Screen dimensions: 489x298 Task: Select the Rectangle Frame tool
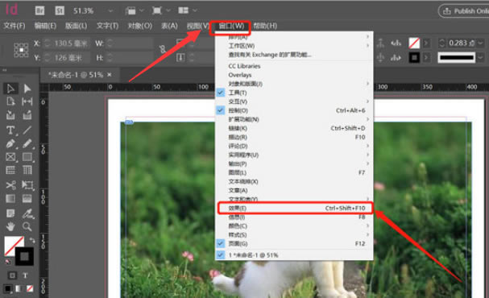click(x=10, y=157)
